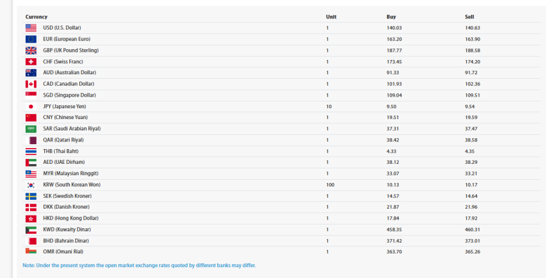
Task: Click the Swedish flag icon
Action: point(31,196)
